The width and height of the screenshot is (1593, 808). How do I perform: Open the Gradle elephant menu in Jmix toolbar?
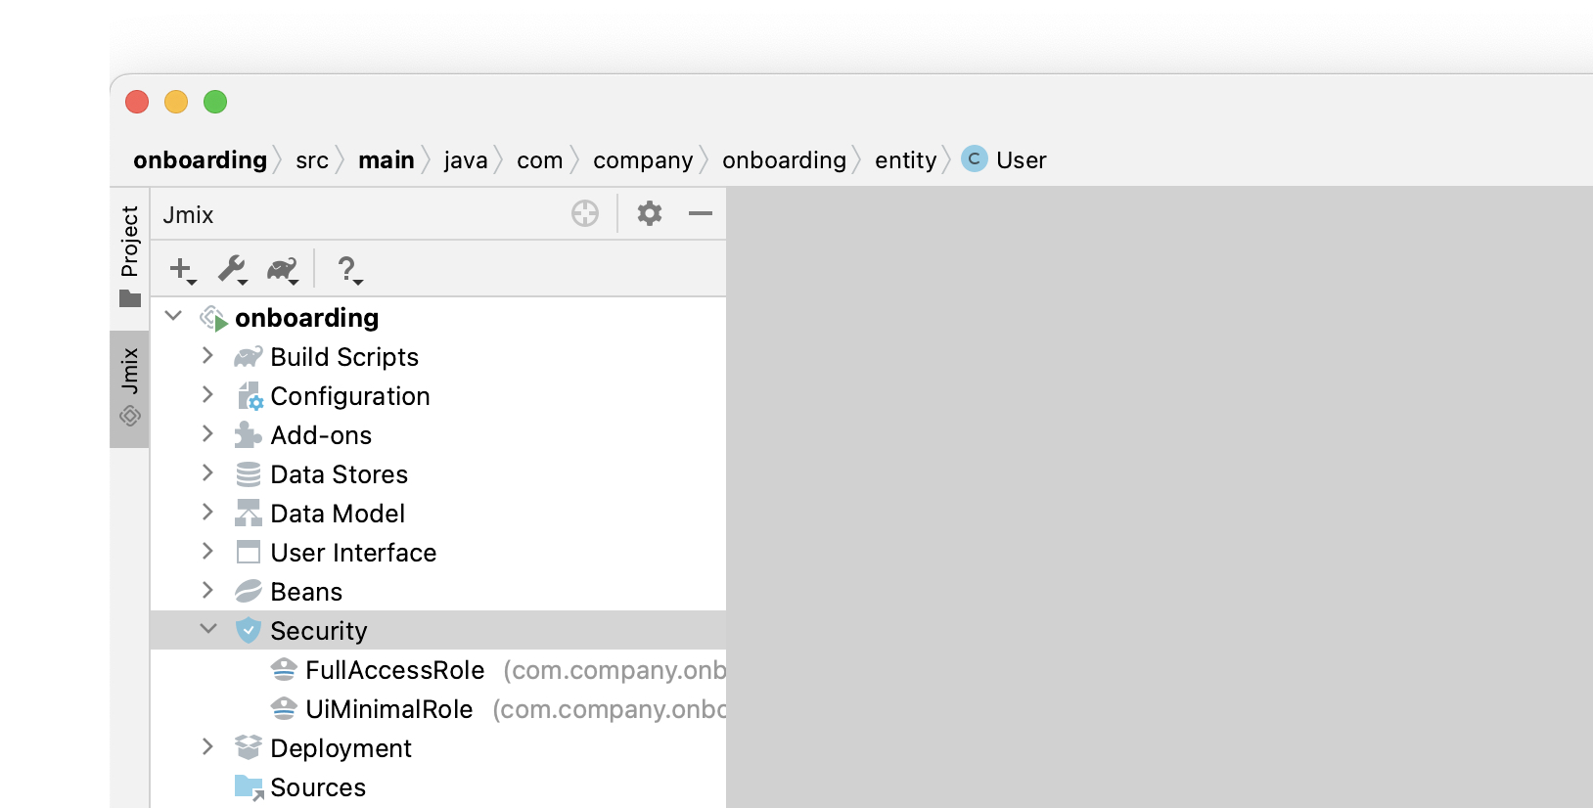coord(282,269)
